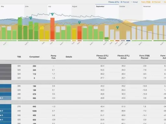Click the TSS value 500

pos(19,115)
